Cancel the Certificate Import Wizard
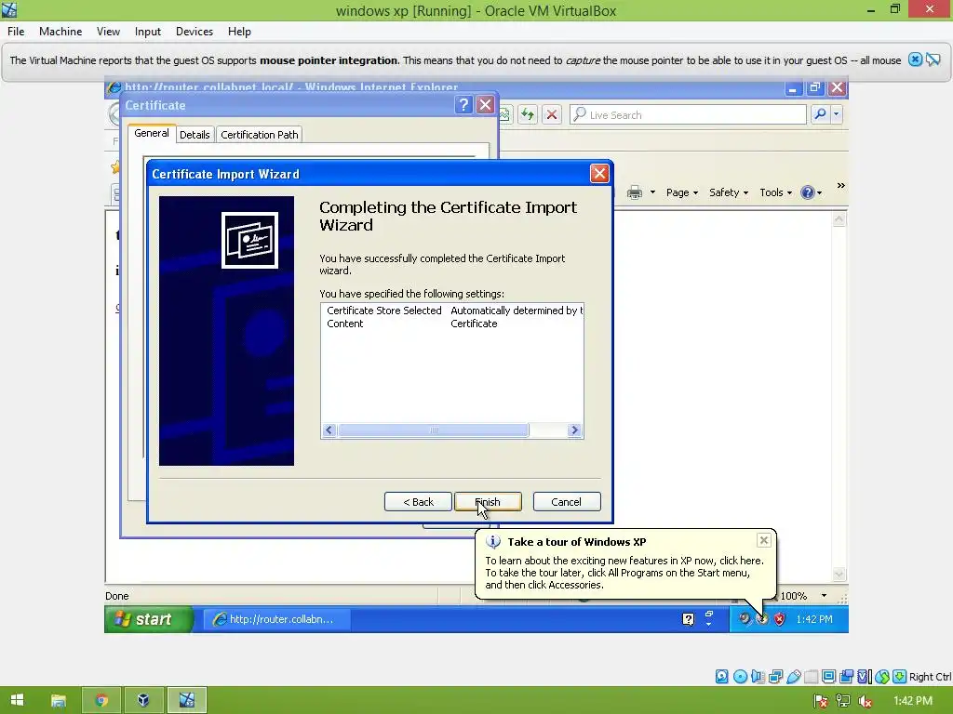The image size is (953, 714). [x=567, y=502]
